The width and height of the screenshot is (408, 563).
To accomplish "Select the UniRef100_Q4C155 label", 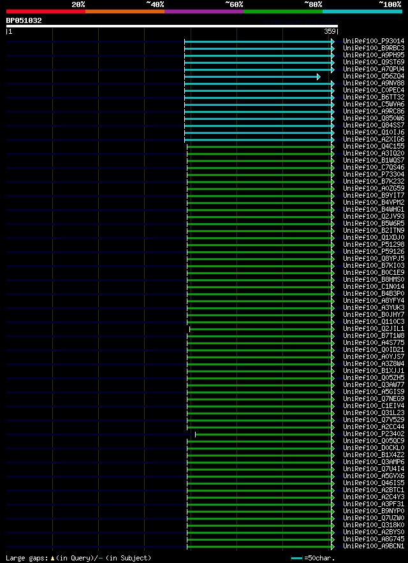I will [x=374, y=147].
